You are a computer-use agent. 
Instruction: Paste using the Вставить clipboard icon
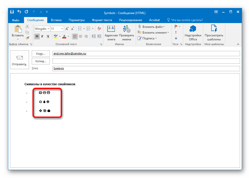click(x=18, y=29)
